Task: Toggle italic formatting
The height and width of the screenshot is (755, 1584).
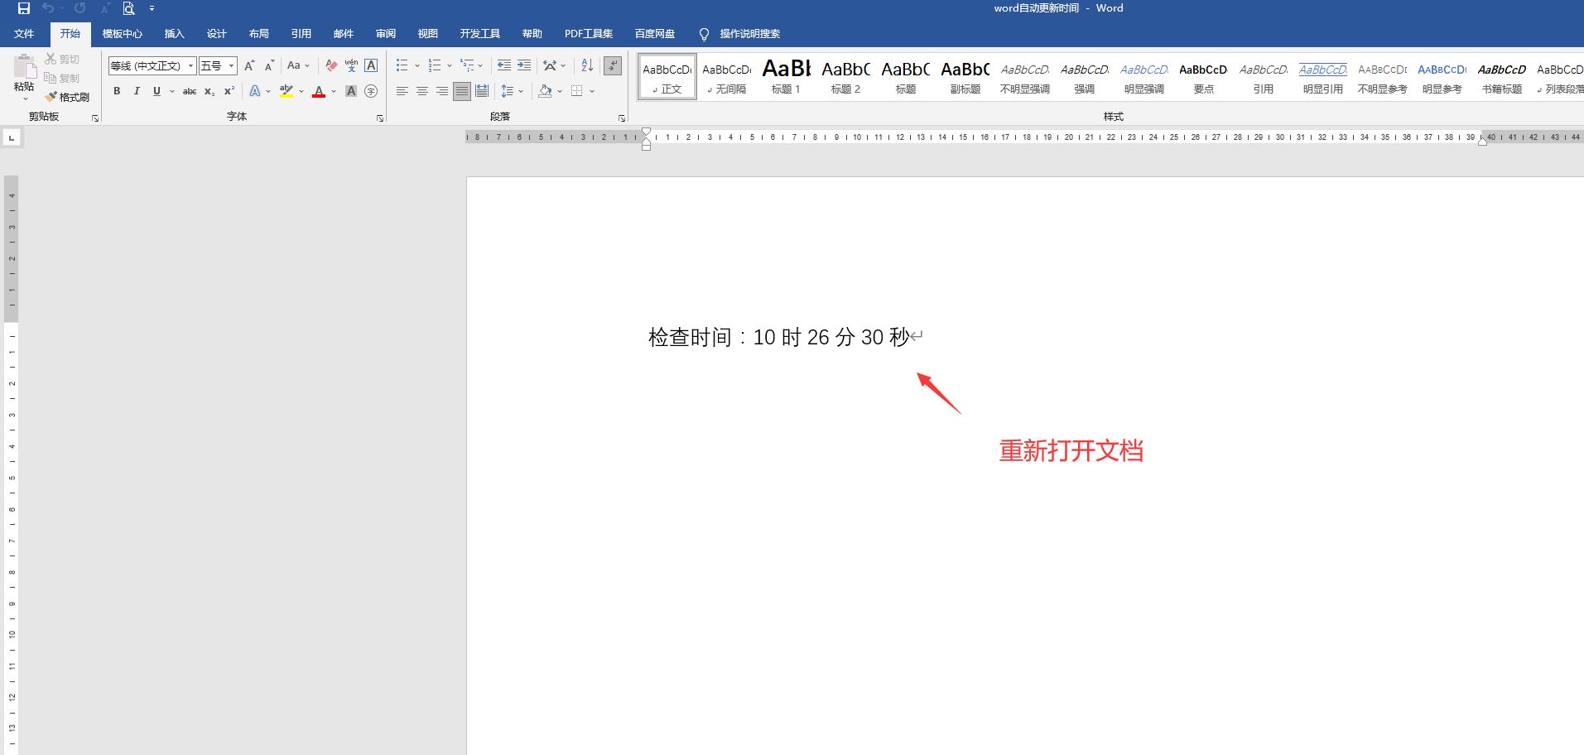Action: click(137, 91)
